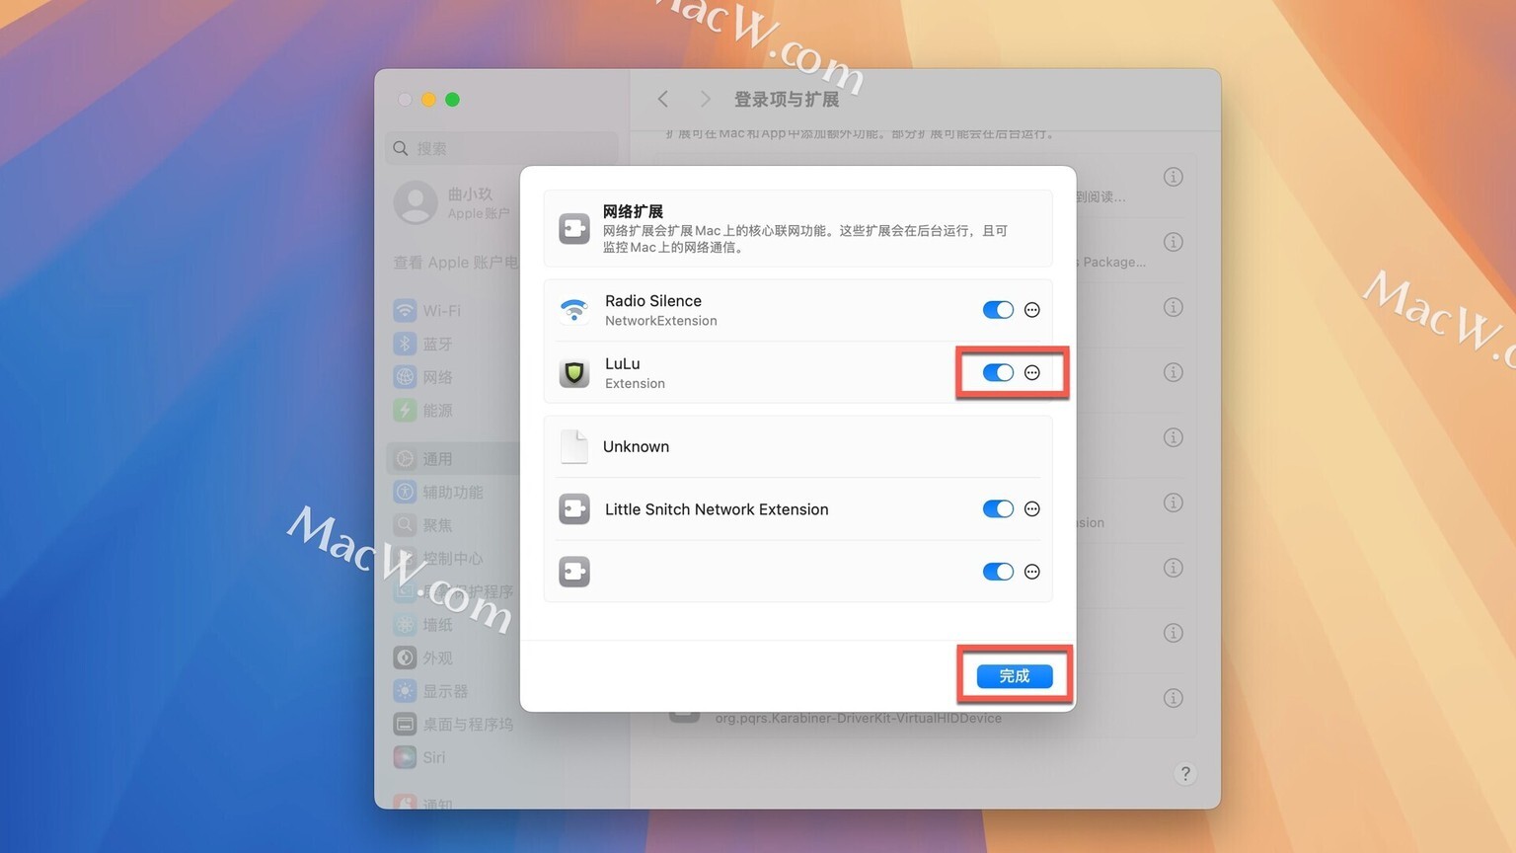The image size is (1516, 853).
Task: Click the 完成 button
Action: tap(1015, 676)
